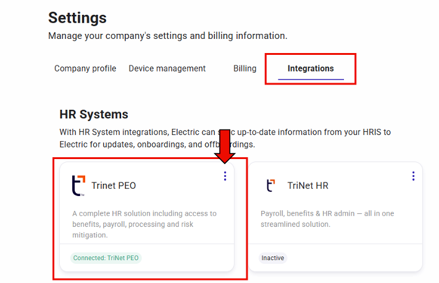Image resolution: width=439 pixels, height=283 pixels.
Task: Click the Inactive status badge
Action: tap(272, 258)
